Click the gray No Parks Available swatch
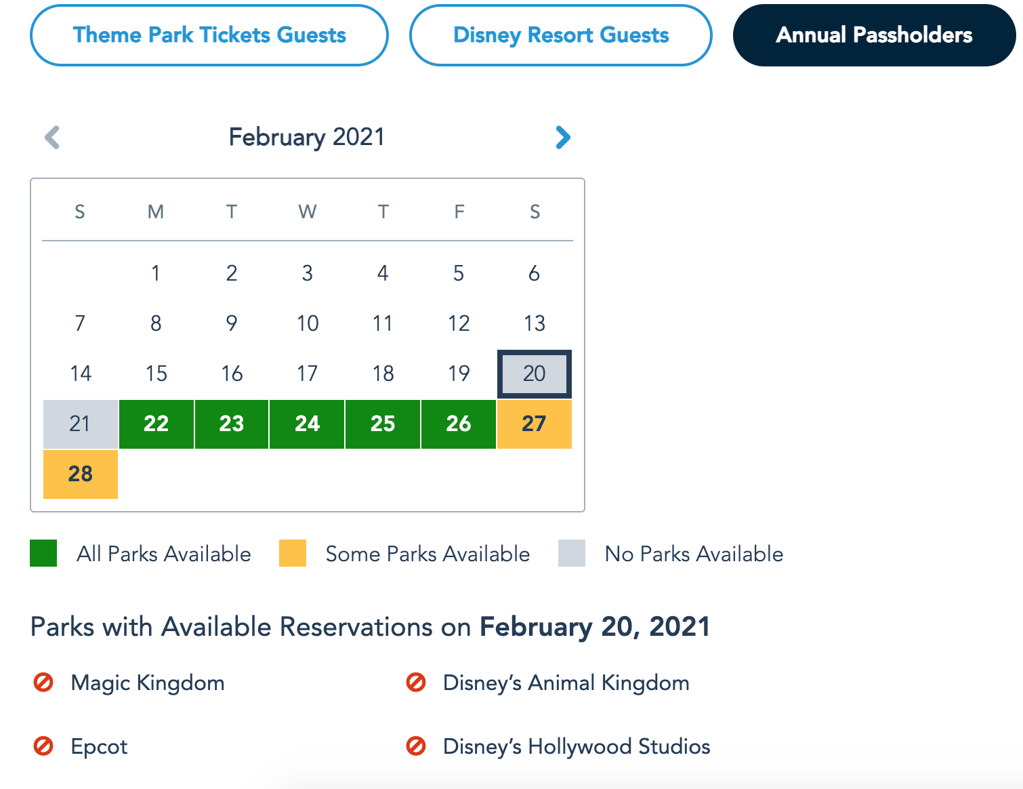This screenshot has width=1023, height=789. point(572,553)
